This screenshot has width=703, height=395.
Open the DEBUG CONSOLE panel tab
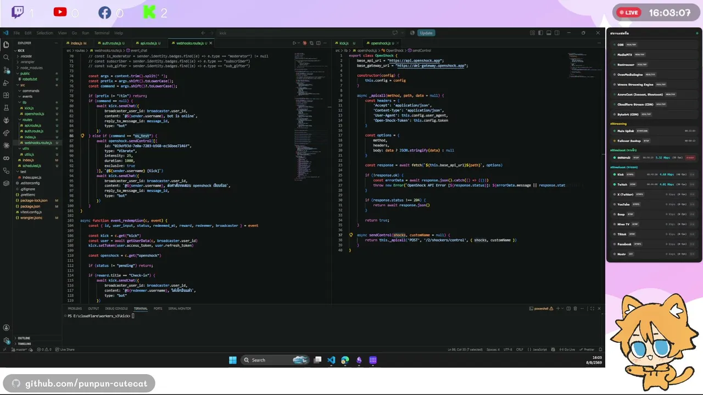(116, 308)
